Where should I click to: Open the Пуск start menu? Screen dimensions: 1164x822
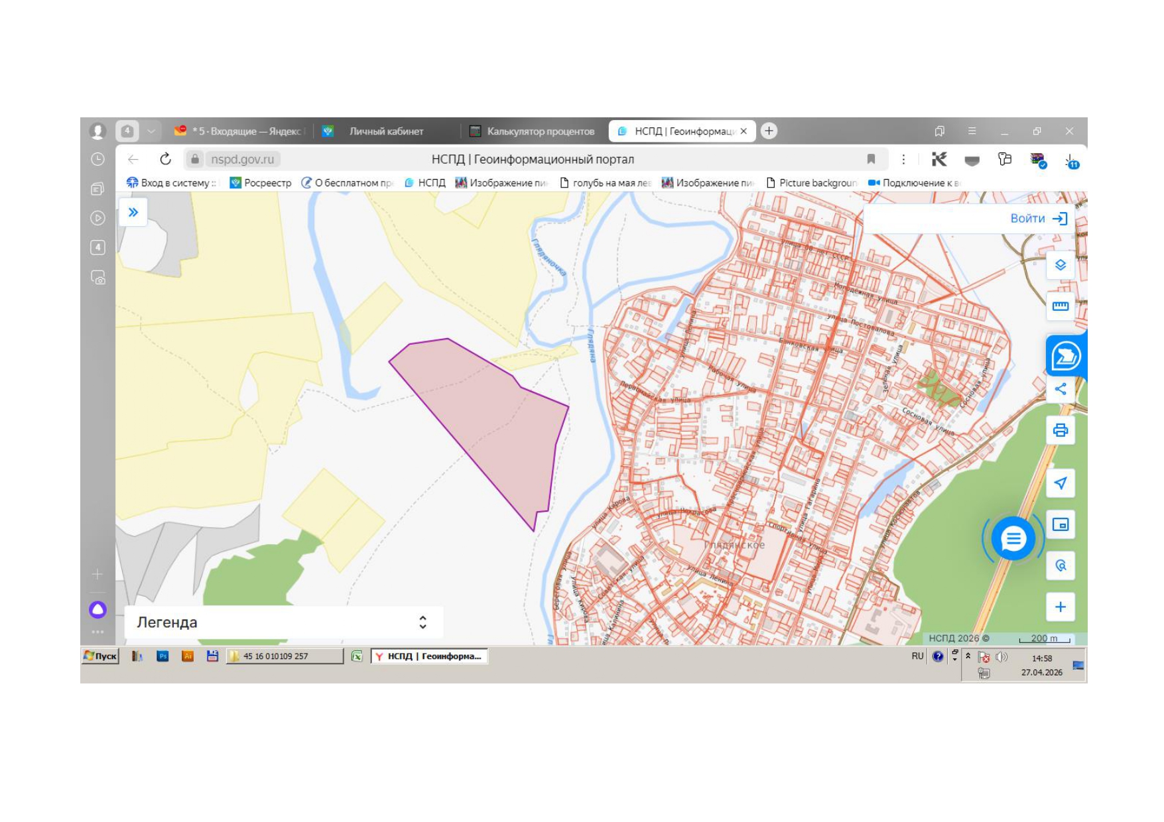[100, 656]
